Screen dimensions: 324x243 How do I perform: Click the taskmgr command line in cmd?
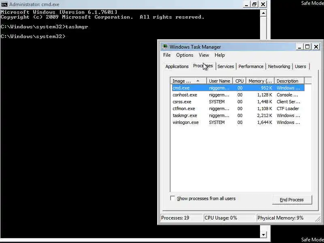45,27
